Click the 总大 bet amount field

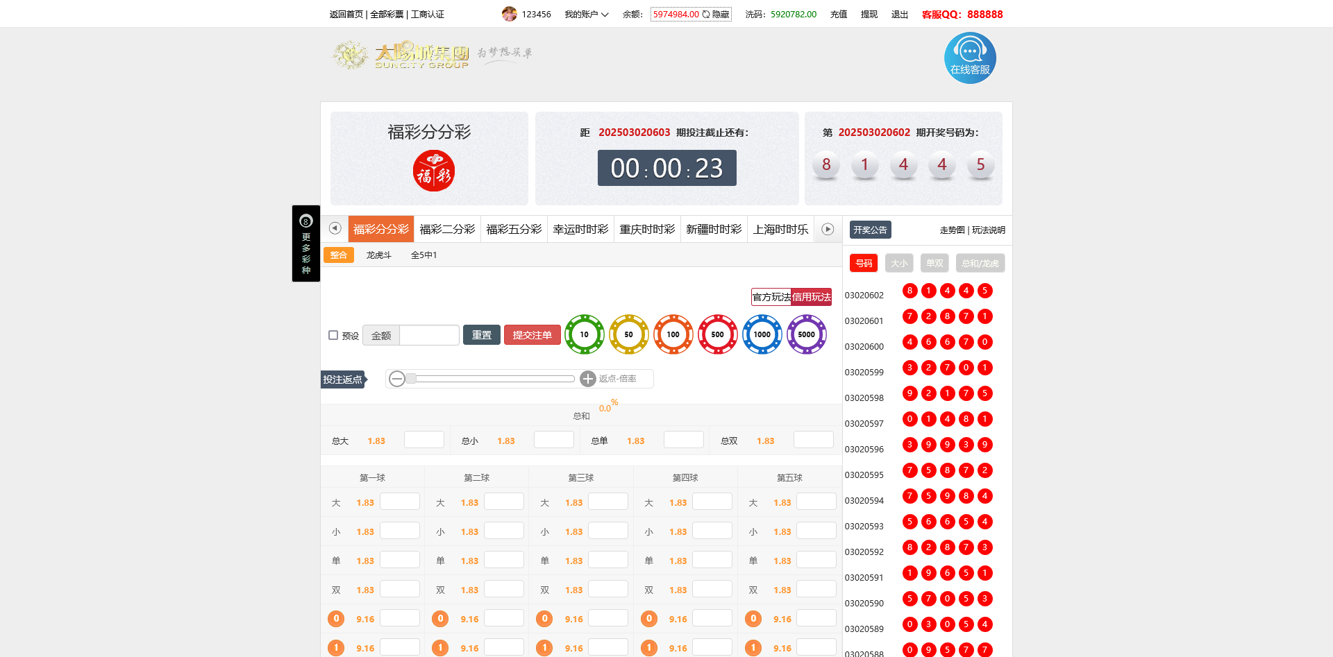tap(424, 440)
